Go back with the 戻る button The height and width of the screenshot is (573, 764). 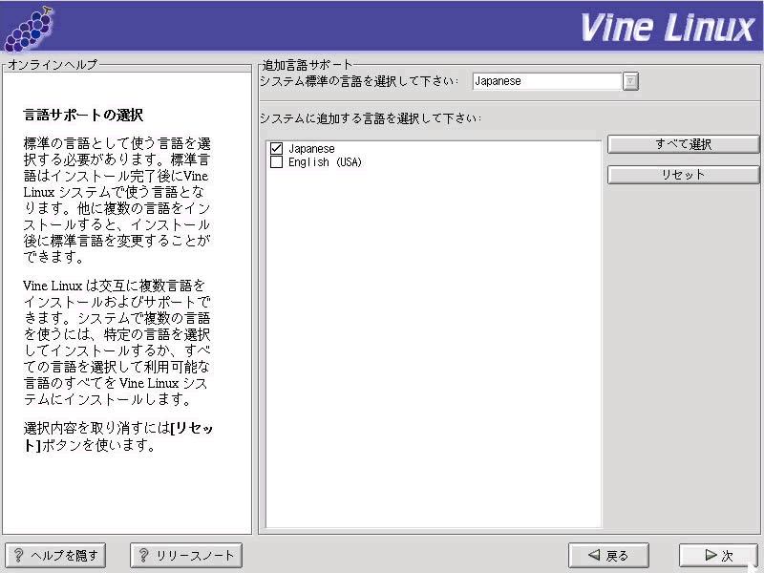608,555
